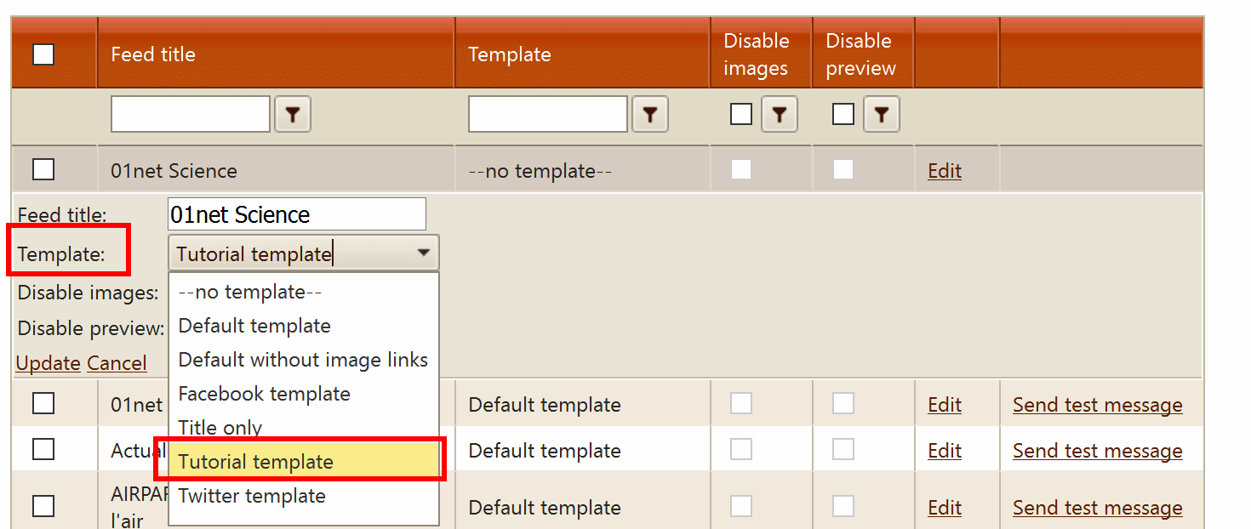Tick the Disable images filter checkbox
Screen dimensions: 1251x529
[x=741, y=114]
